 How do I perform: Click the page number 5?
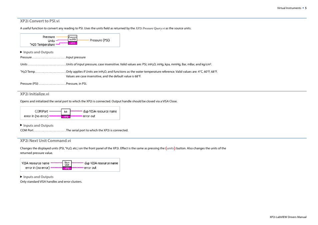pyautogui.click(x=306, y=8)
